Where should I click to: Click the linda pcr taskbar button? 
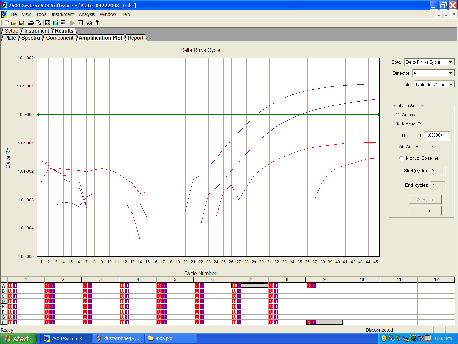point(171,339)
